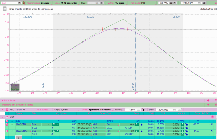Viewport: 217px width, 139px height.
Task: Add a price slice with the plus icon
Action: point(208,100)
